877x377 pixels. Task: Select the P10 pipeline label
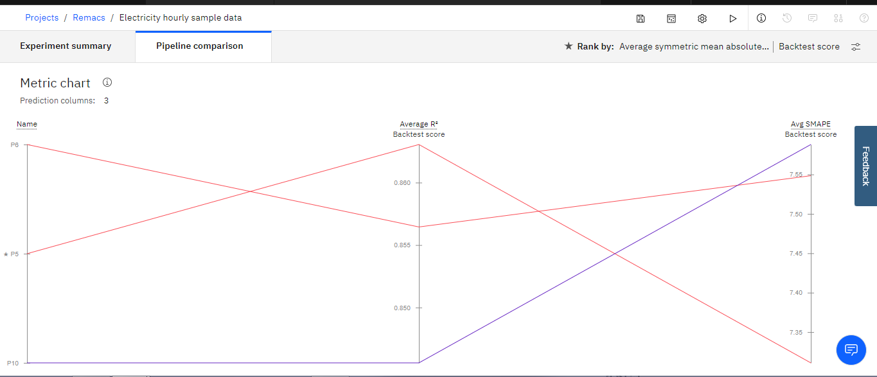tap(13, 364)
